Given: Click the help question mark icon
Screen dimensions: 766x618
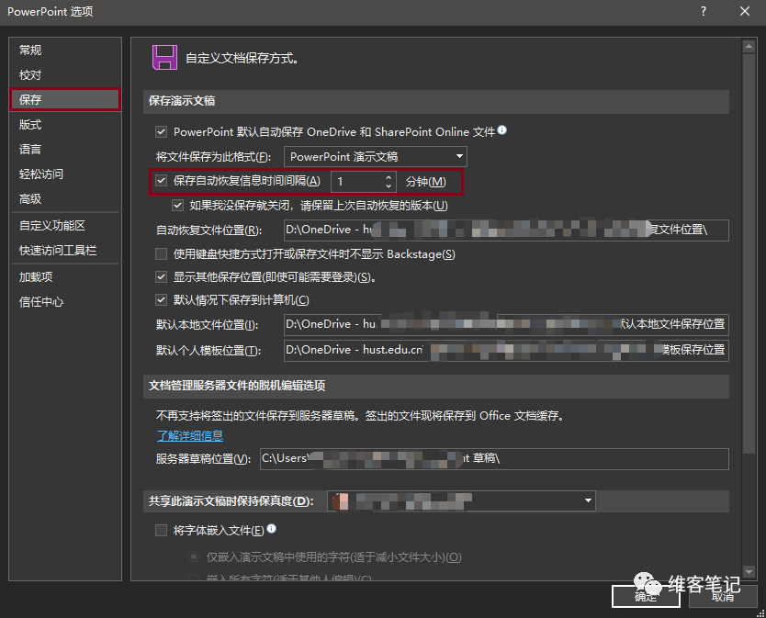Looking at the screenshot, I should tap(704, 11).
